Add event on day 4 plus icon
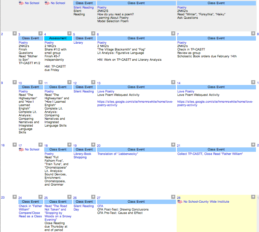Screen dimensions: 259x232 pos(69,33)
